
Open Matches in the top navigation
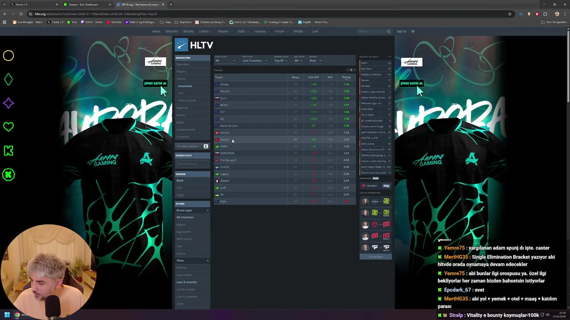click(x=172, y=31)
